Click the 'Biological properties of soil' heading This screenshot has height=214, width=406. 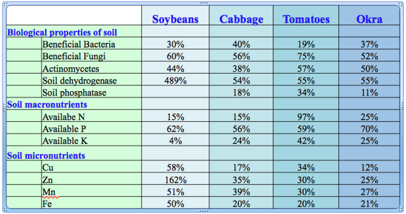pyautogui.click(x=62, y=32)
